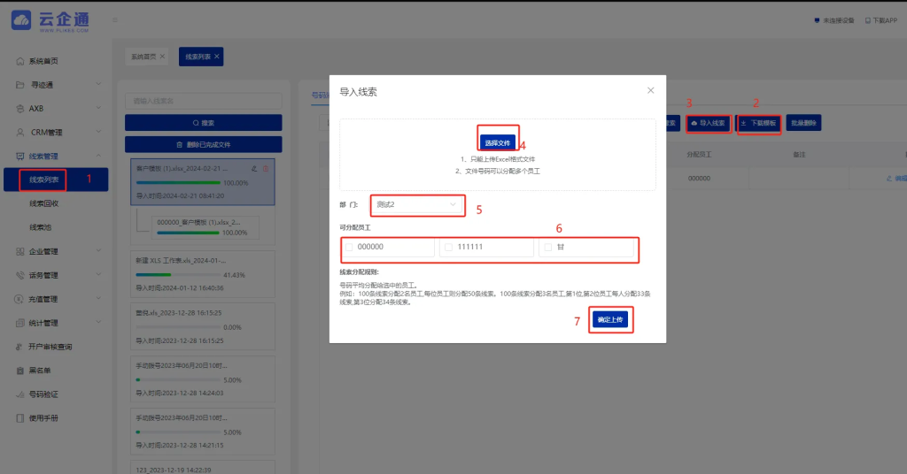Click the 批量删除 button
The image size is (907, 474).
coord(803,123)
